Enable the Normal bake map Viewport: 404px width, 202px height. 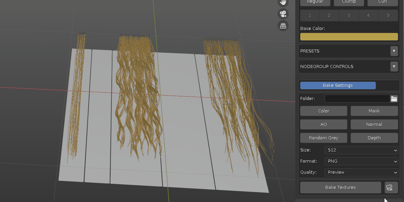point(374,124)
